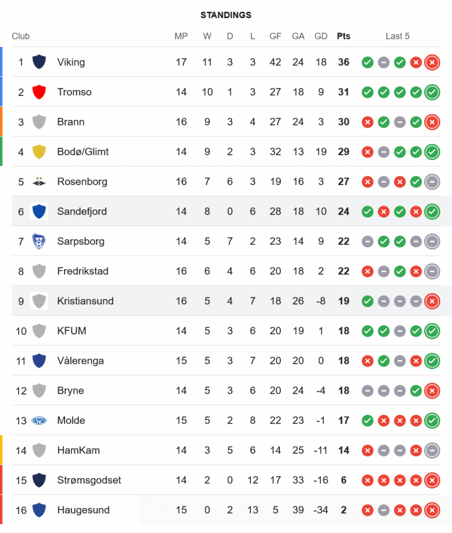The width and height of the screenshot is (452, 533).
Task: Open the Fredrikstad team link
Action: click(83, 271)
